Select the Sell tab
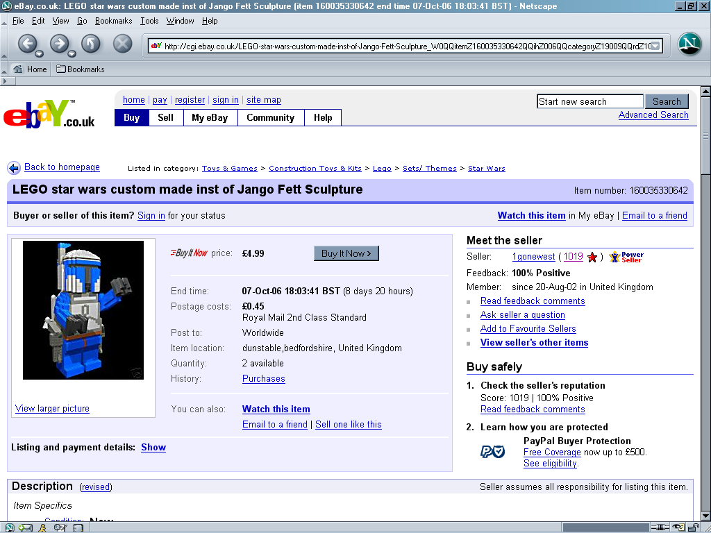711x533 pixels. (165, 117)
